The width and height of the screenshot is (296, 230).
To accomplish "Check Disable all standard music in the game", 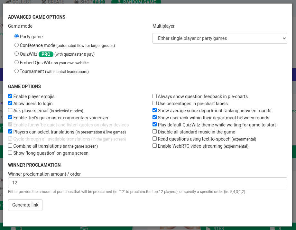I will pos(154,131).
